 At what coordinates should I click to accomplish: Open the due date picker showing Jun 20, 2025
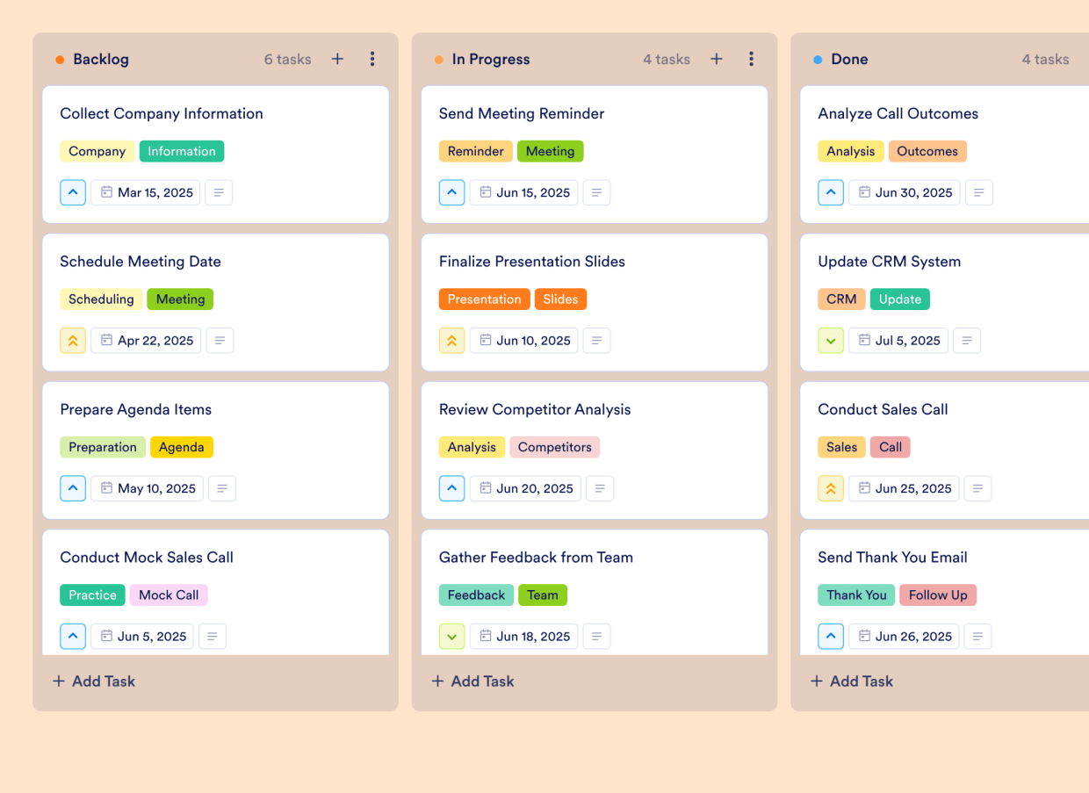coord(525,488)
